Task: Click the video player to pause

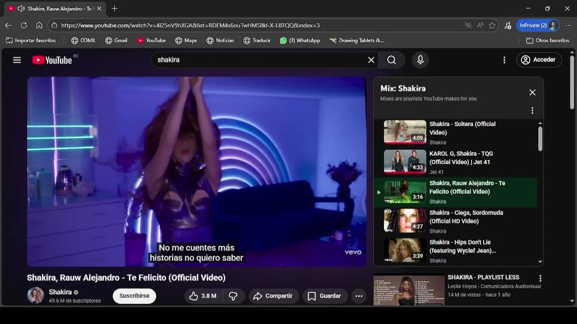Action: pyautogui.click(x=197, y=171)
